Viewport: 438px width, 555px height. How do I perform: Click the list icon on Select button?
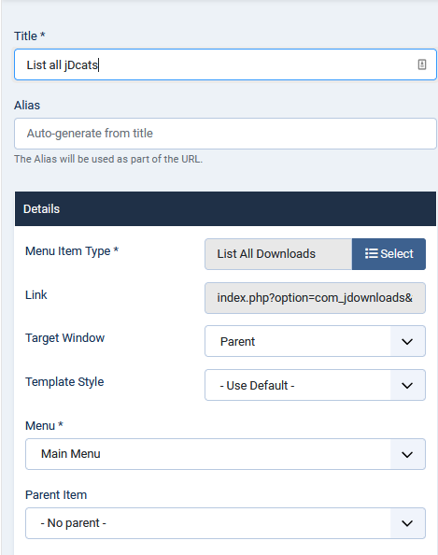tap(372, 253)
